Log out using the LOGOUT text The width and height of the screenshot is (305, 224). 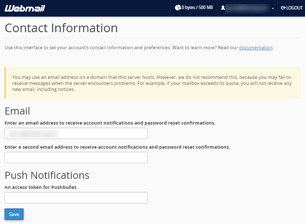294,8
